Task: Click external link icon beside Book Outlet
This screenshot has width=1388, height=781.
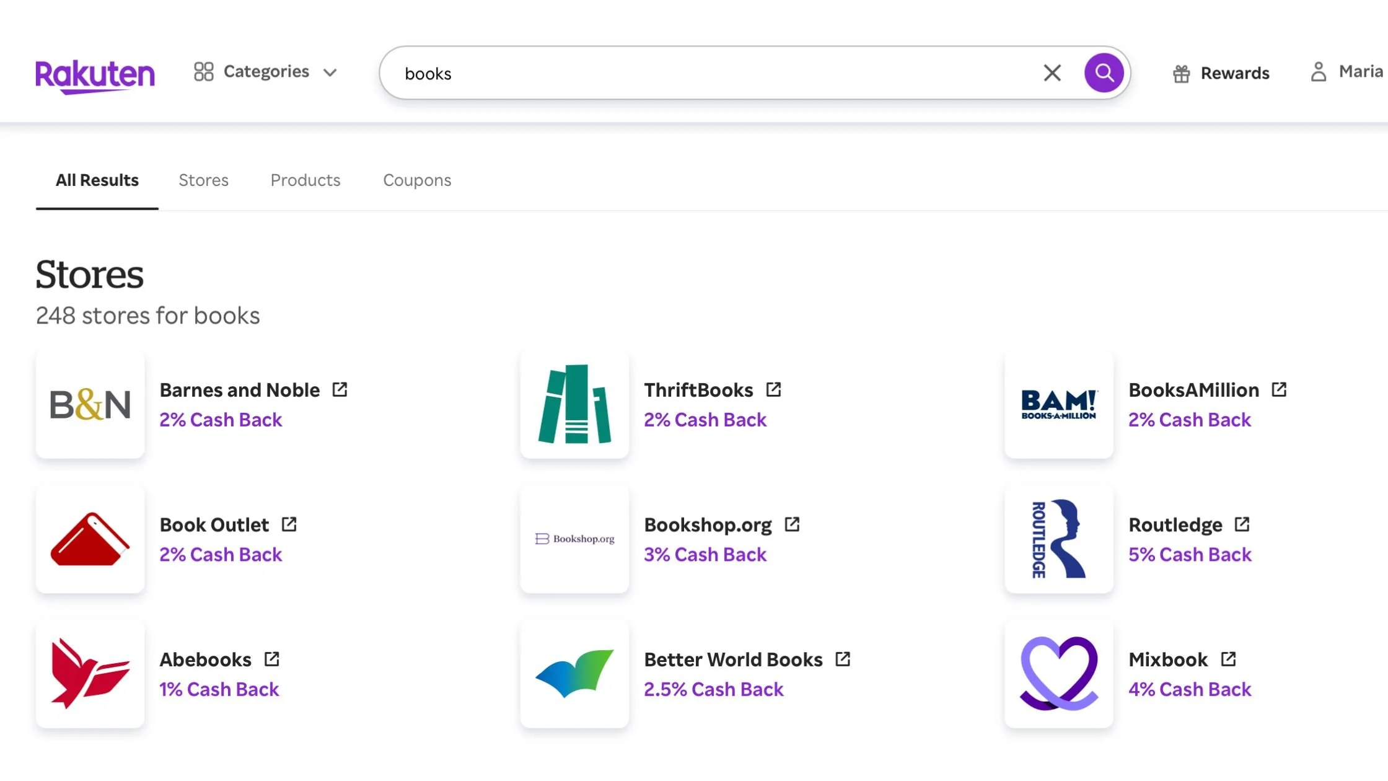Action: pyautogui.click(x=289, y=524)
